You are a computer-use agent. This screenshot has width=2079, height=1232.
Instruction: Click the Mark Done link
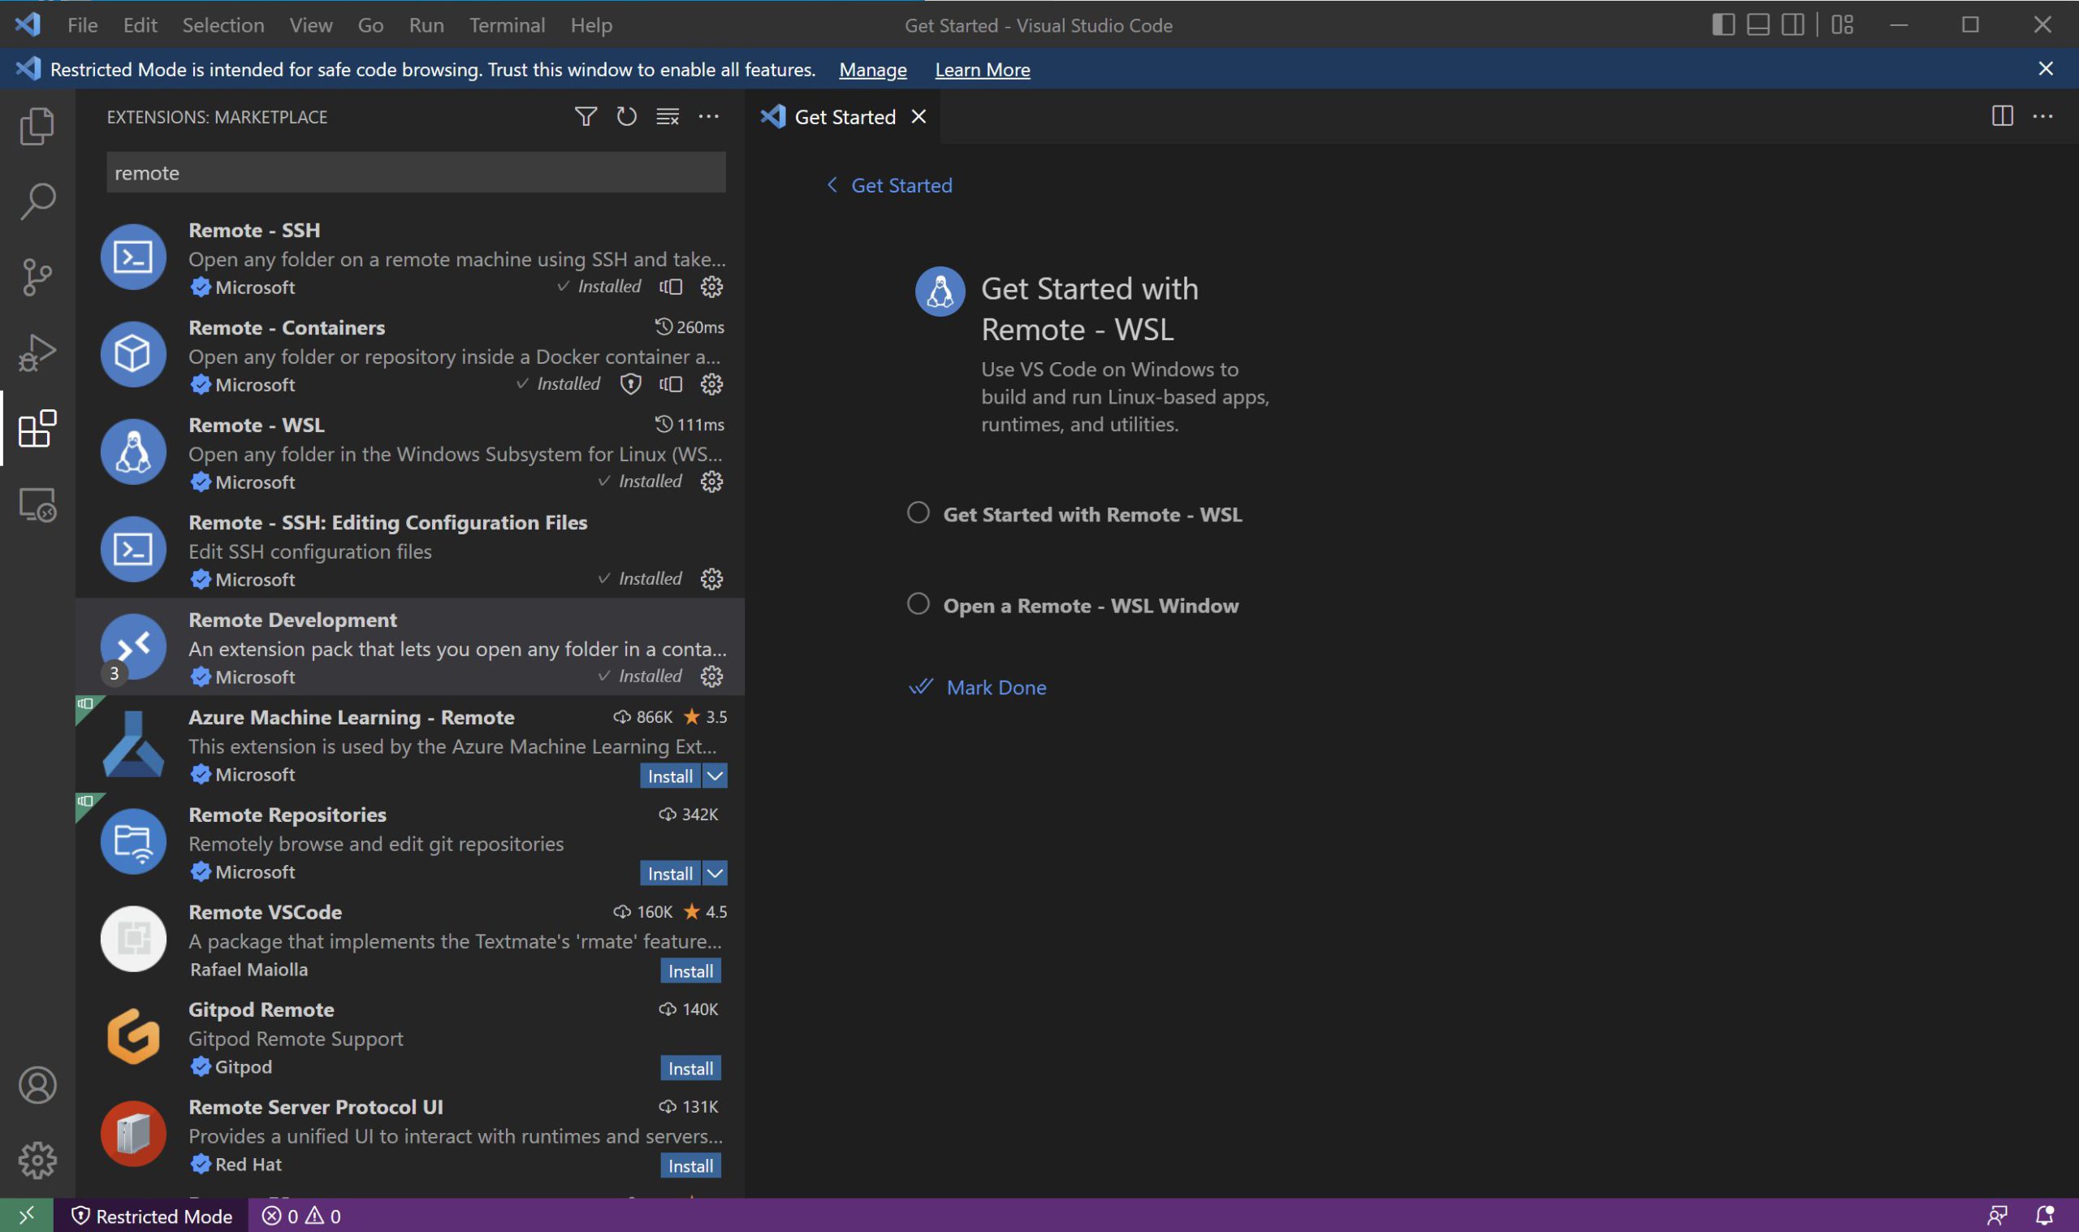click(996, 687)
